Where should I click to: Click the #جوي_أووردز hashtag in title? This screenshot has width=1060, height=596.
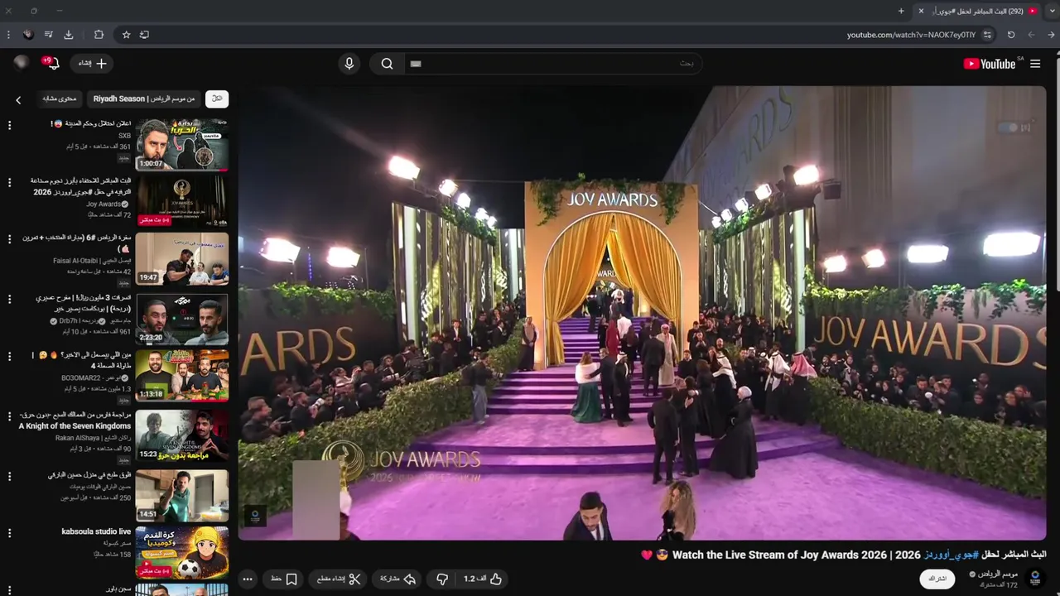[951, 555]
